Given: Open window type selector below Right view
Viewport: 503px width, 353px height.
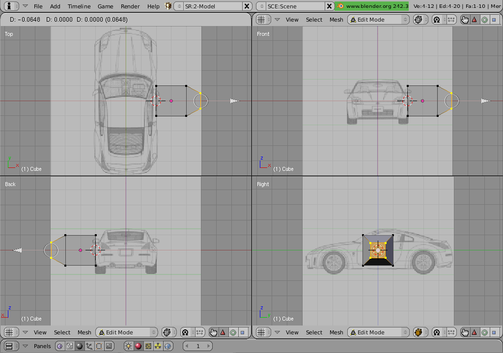Looking at the screenshot, I should point(264,332).
